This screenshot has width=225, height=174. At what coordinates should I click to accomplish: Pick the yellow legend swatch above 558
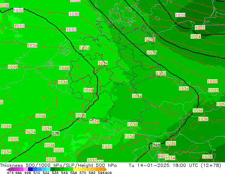[75, 169]
